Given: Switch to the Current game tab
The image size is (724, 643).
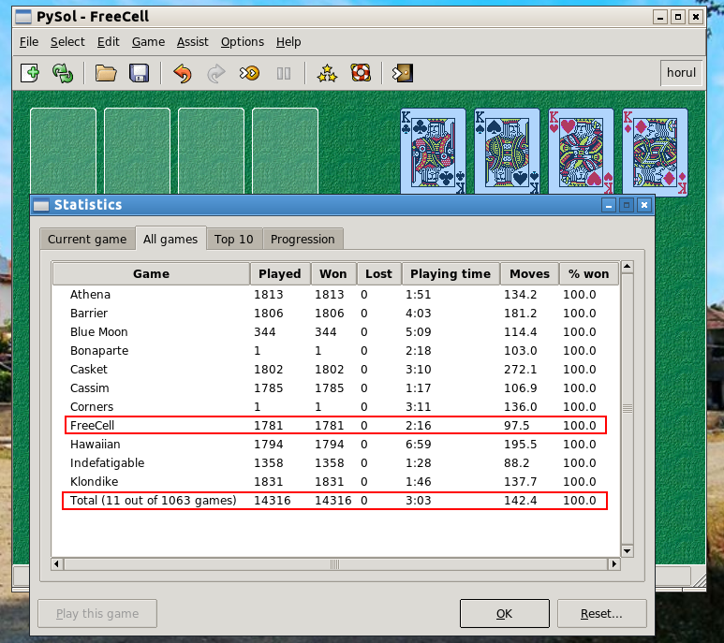Looking at the screenshot, I should 87,239.
